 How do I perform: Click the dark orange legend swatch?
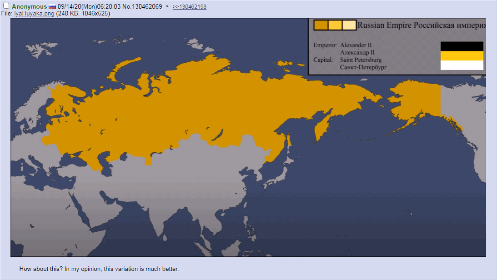tap(321, 25)
